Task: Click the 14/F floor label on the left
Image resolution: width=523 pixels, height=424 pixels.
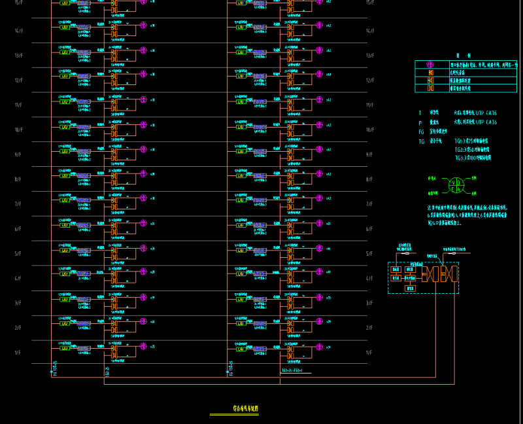Action: pos(18,31)
